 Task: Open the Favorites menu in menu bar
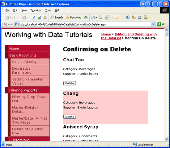point(36,10)
